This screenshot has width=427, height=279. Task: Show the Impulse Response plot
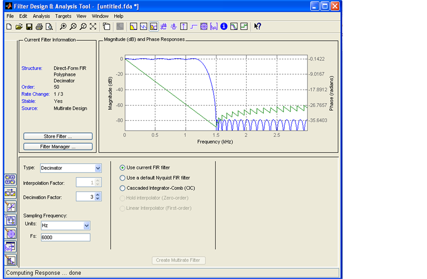(x=184, y=26)
